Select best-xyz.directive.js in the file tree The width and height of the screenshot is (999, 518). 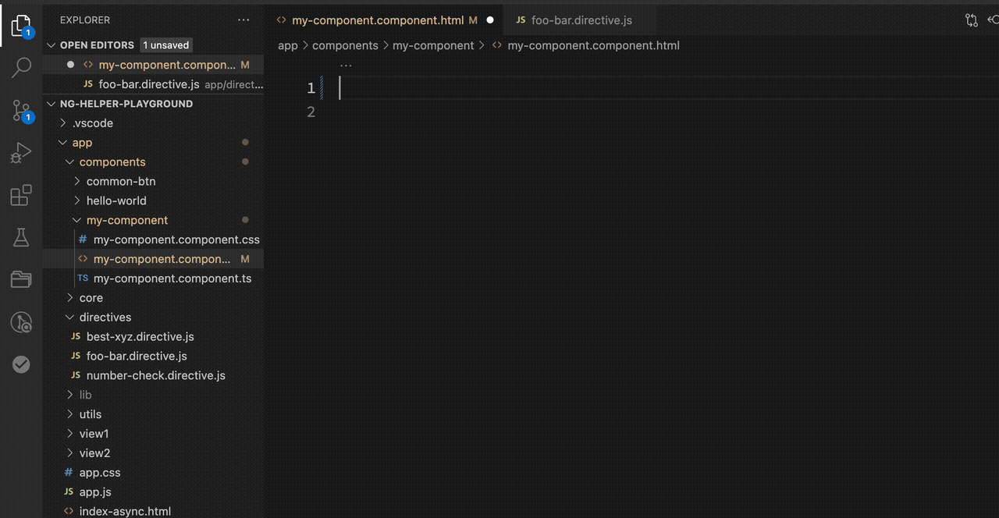click(140, 336)
